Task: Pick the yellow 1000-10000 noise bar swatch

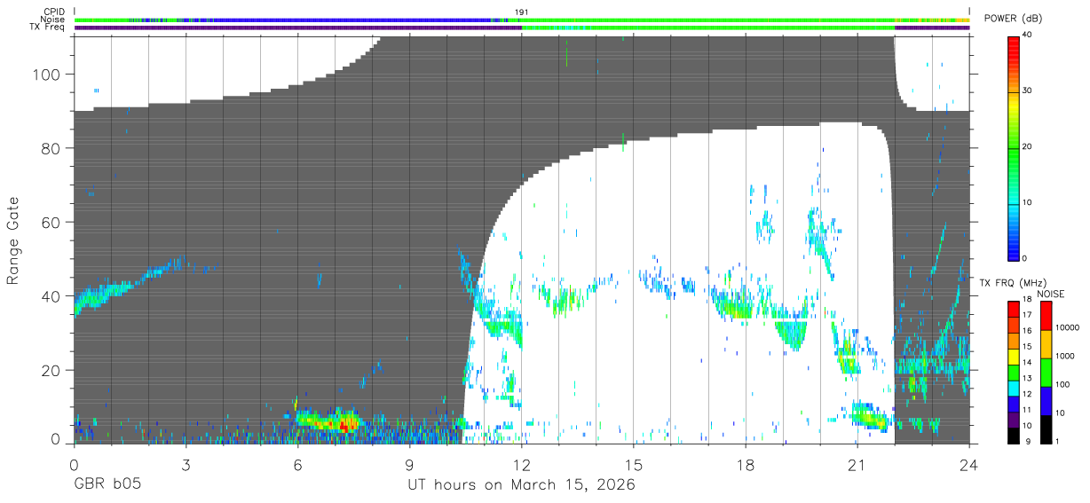Action: pyautogui.click(x=1045, y=343)
